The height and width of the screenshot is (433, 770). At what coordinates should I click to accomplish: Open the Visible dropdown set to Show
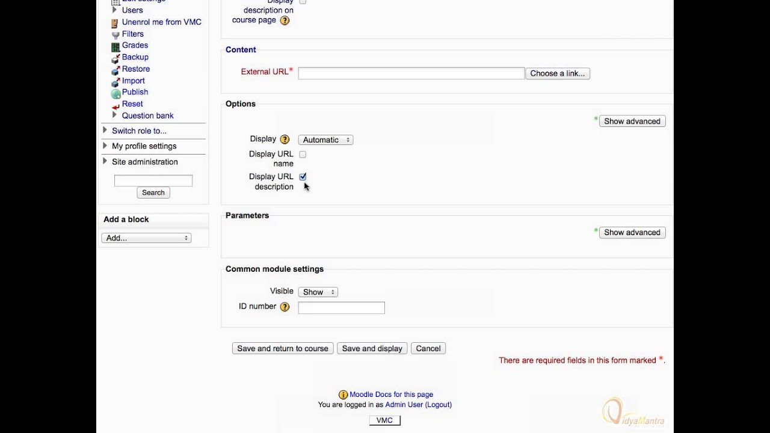[318, 292]
